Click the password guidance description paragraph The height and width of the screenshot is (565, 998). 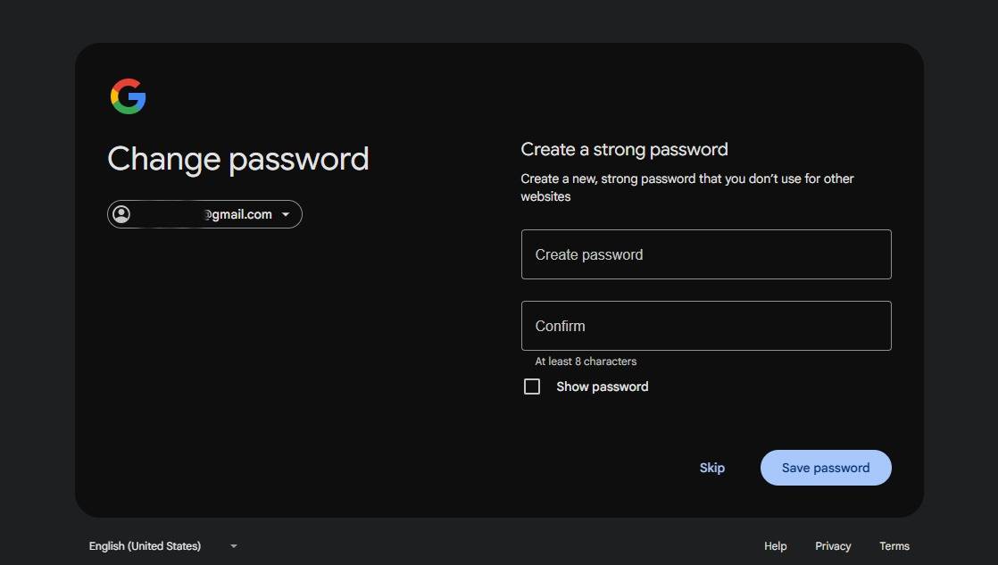coord(687,187)
